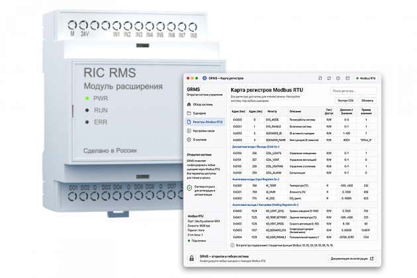Collapse the Аналоговые входы (Input Registers) section
Image resolution: width=417 pixels, height=278 pixels.
coord(255,179)
